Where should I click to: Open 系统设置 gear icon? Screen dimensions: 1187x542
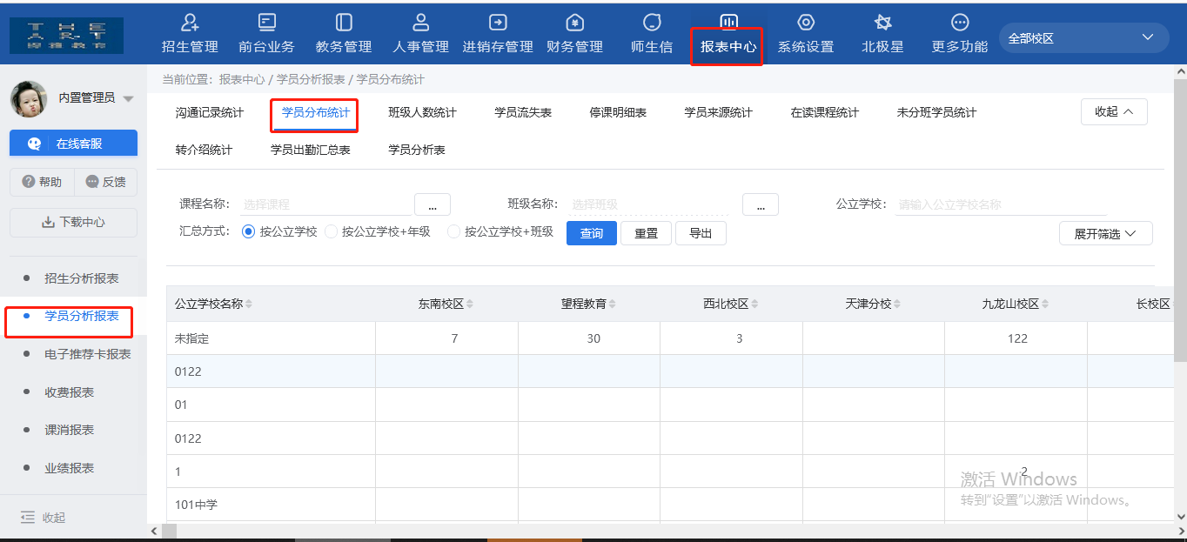pyautogui.click(x=806, y=23)
